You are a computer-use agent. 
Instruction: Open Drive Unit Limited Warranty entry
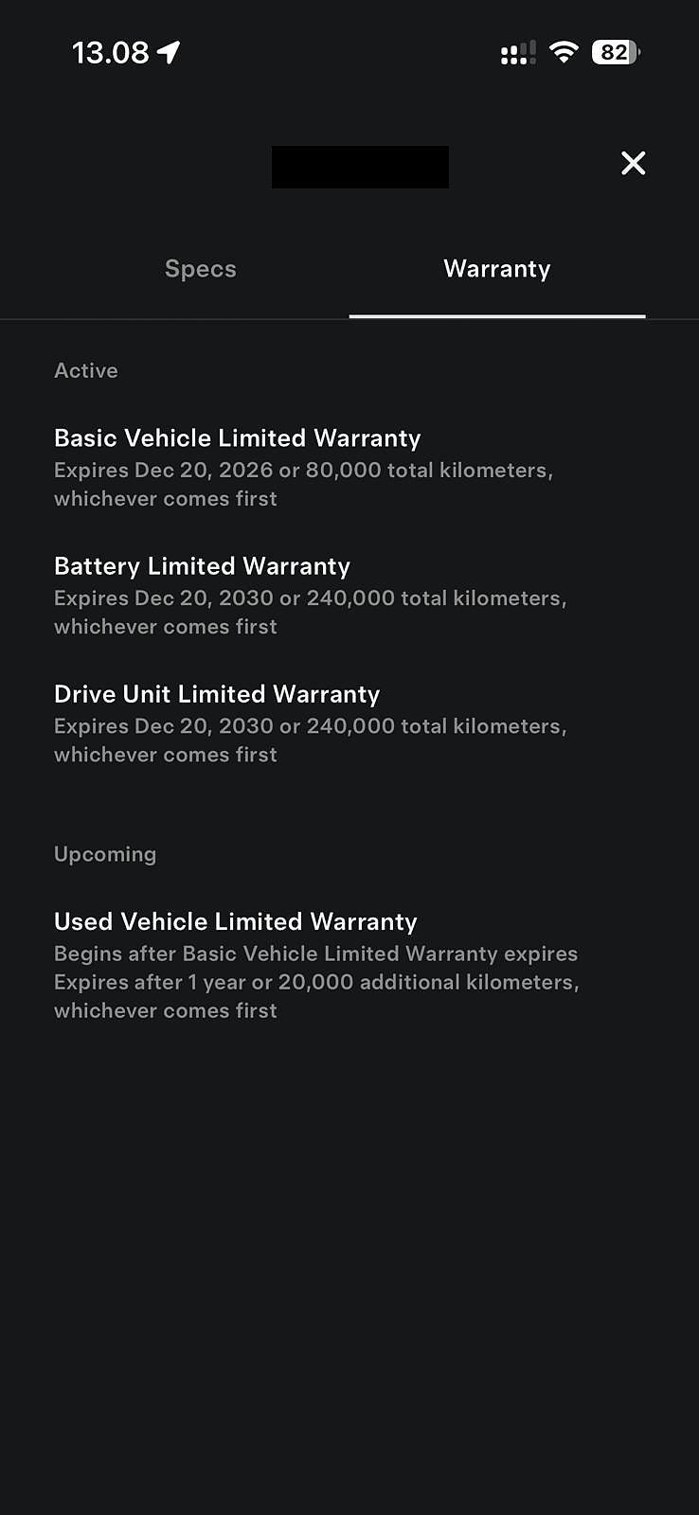click(217, 694)
